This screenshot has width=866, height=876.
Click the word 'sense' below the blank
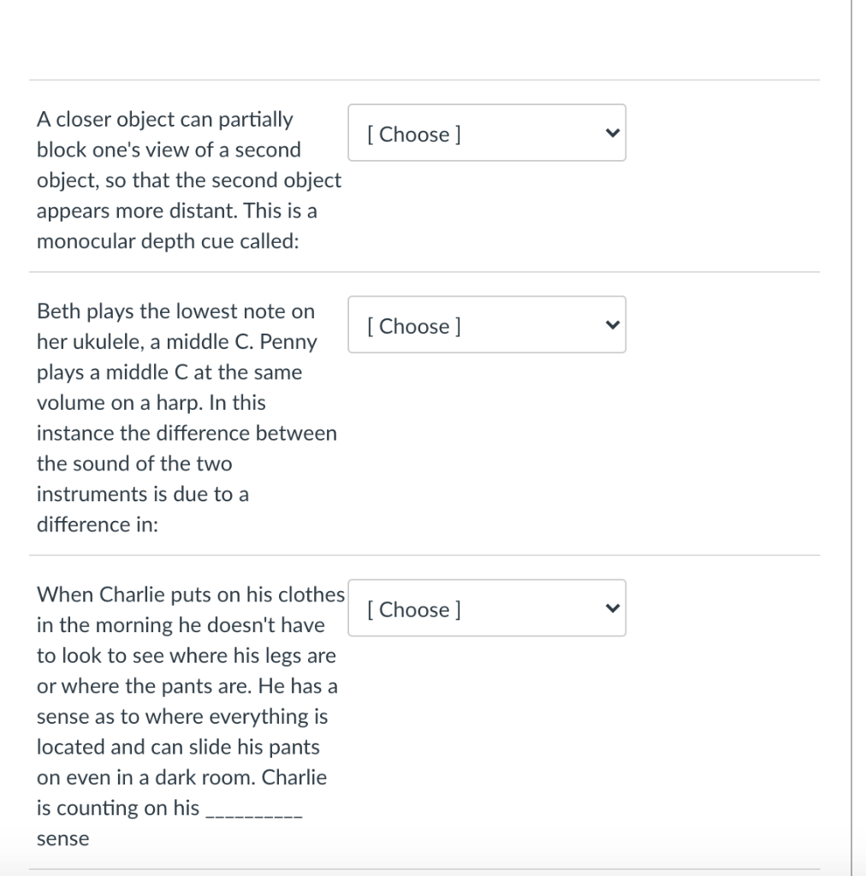(63, 838)
